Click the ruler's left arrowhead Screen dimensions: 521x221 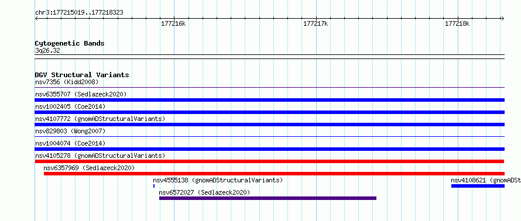(36, 18)
